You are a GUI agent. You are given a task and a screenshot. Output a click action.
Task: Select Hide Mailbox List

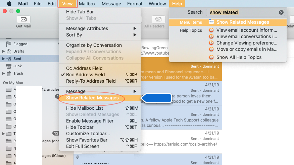[x=100, y=108]
